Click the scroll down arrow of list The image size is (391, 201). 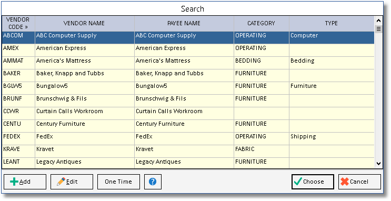pyautogui.click(x=378, y=164)
